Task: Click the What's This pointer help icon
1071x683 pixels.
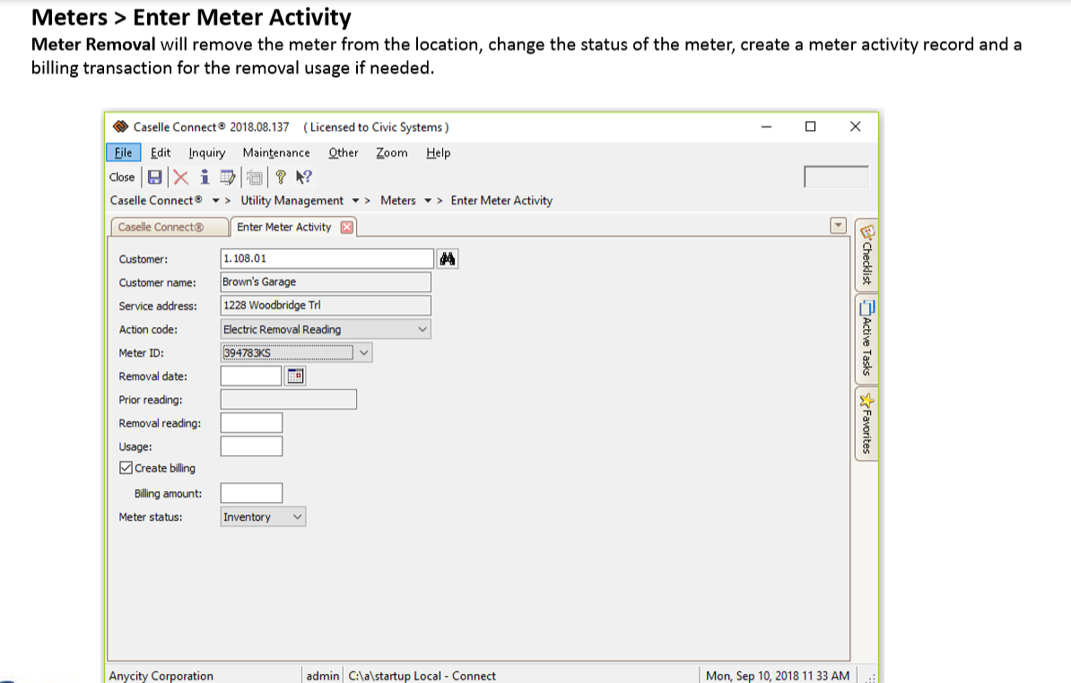Action: 303,177
